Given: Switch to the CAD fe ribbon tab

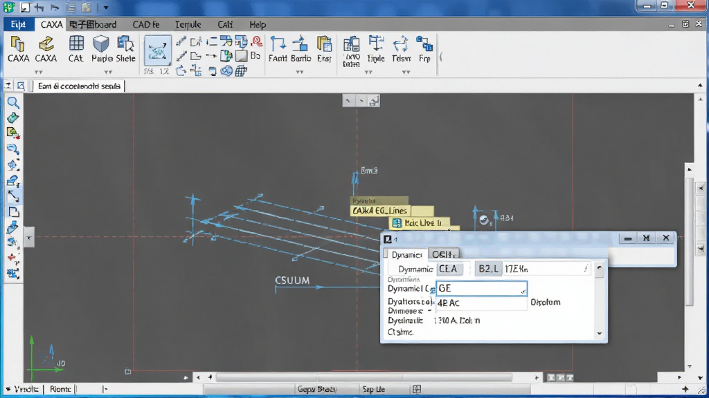Looking at the screenshot, I should [x=145, y=24].
